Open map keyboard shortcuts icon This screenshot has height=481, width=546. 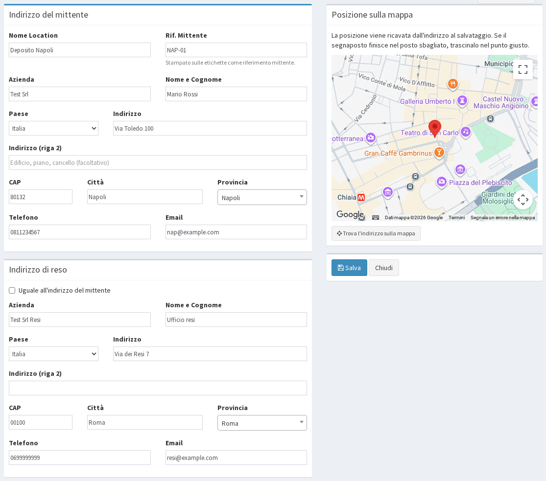376,218
